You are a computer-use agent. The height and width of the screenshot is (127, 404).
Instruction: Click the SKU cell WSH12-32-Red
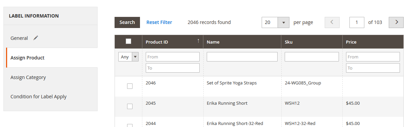coord(300,123)
